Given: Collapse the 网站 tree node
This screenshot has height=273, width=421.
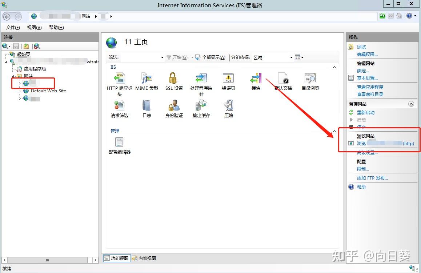Looking at the screenshot, I should click(x=13, y=76).
